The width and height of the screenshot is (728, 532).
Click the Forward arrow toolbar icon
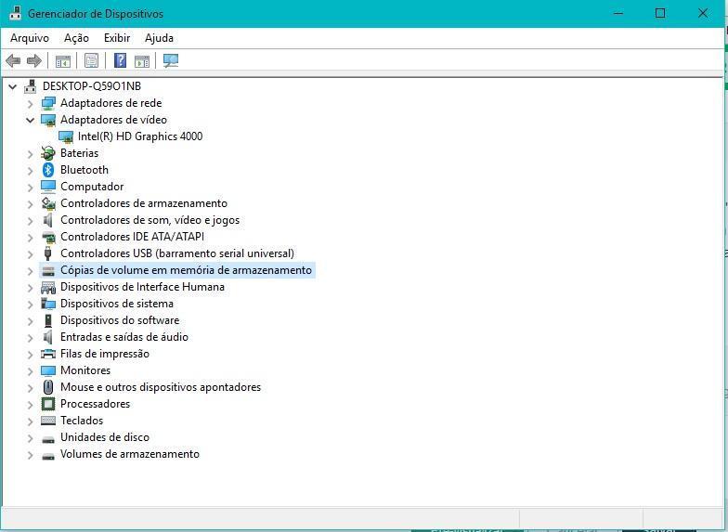pos(34,61)
